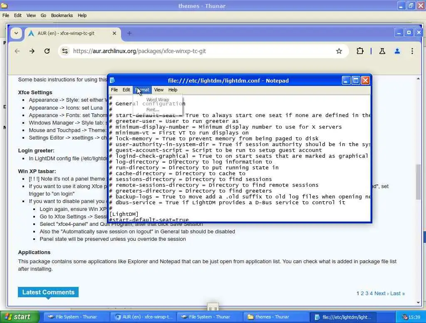Click the dbus-service comment line in Notepad
The height and width of the screenshot is (323, 426).
pyautogui.click(x=227, y=203)
